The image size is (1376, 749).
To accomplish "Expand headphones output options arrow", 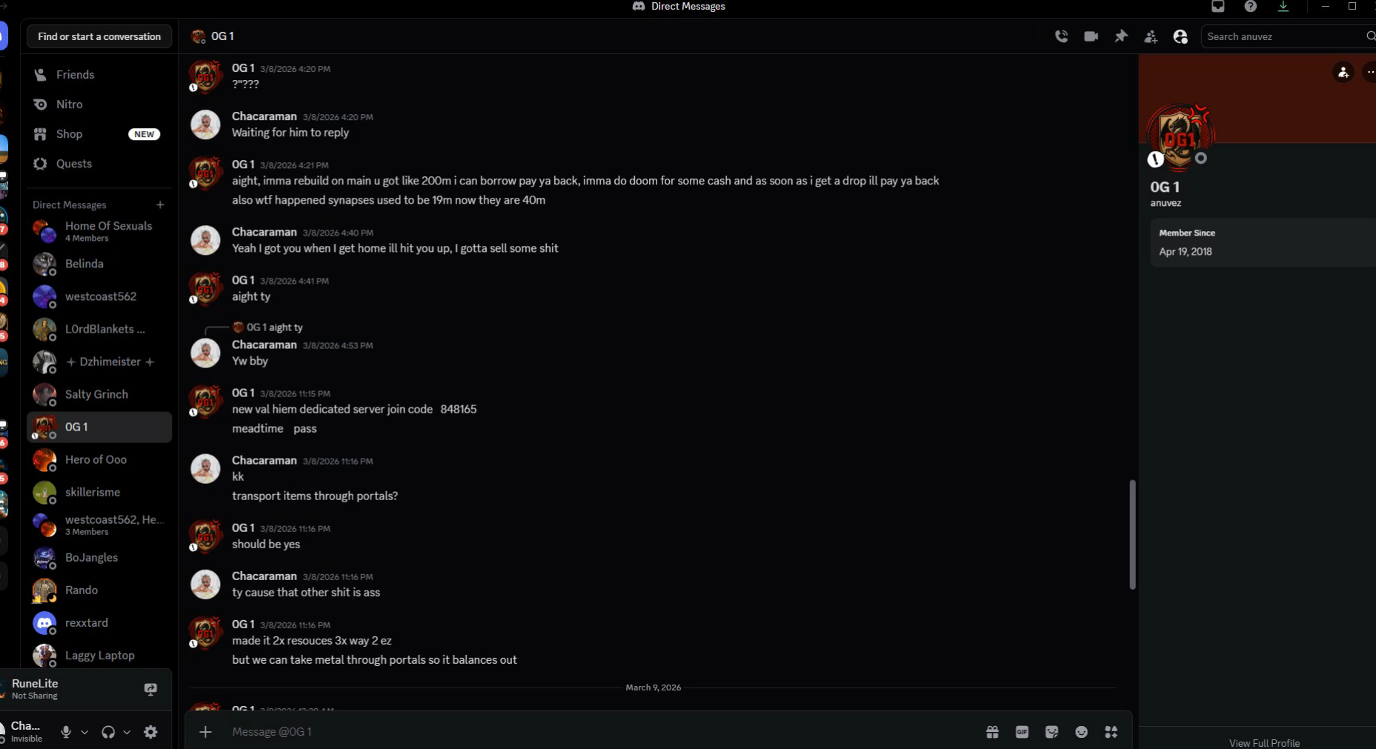I will [x=127, y=732].
